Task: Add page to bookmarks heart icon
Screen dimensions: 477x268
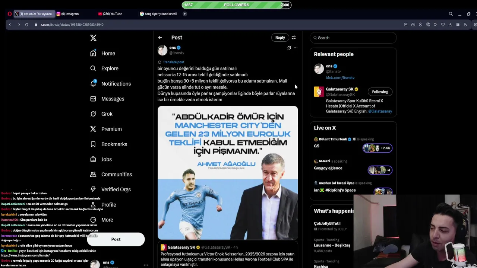Action: tap(443, 25)
